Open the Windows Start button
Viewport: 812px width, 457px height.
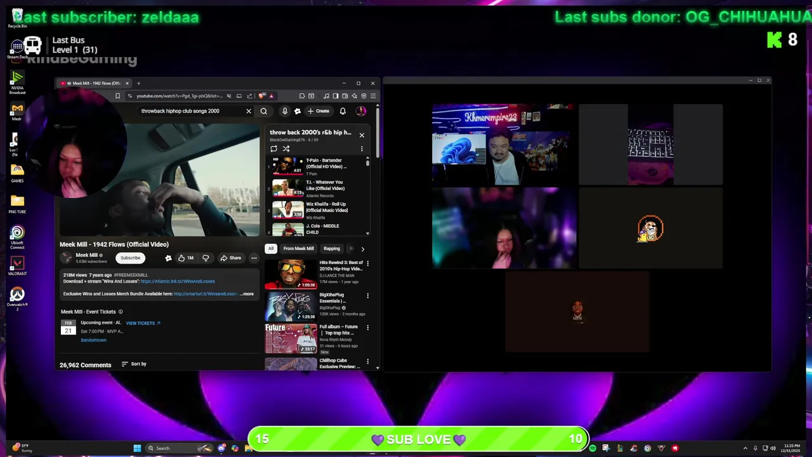[137, 448]
